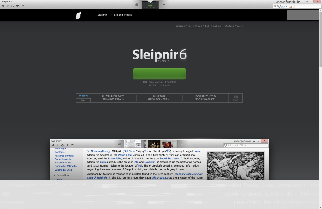
Task: Open the Windows Phone link
Action: [x=232, y=26]
